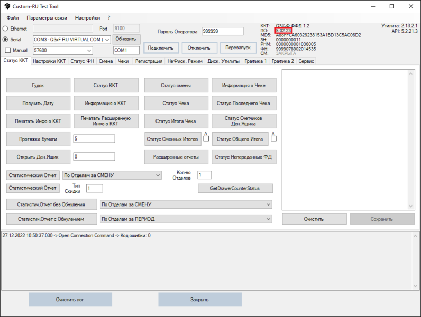Switch to the Настройки ККТ tab

(49, 61)
